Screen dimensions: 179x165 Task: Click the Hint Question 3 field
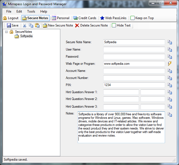point(121,107)
